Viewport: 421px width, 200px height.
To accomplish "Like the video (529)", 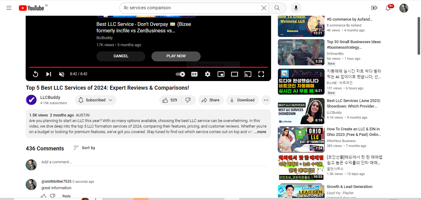I will [169, 100].
